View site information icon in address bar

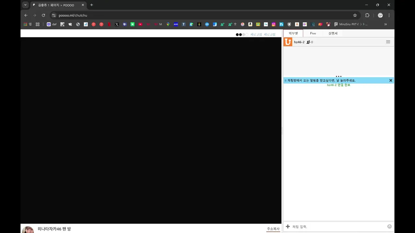click(x=54, y=15)
